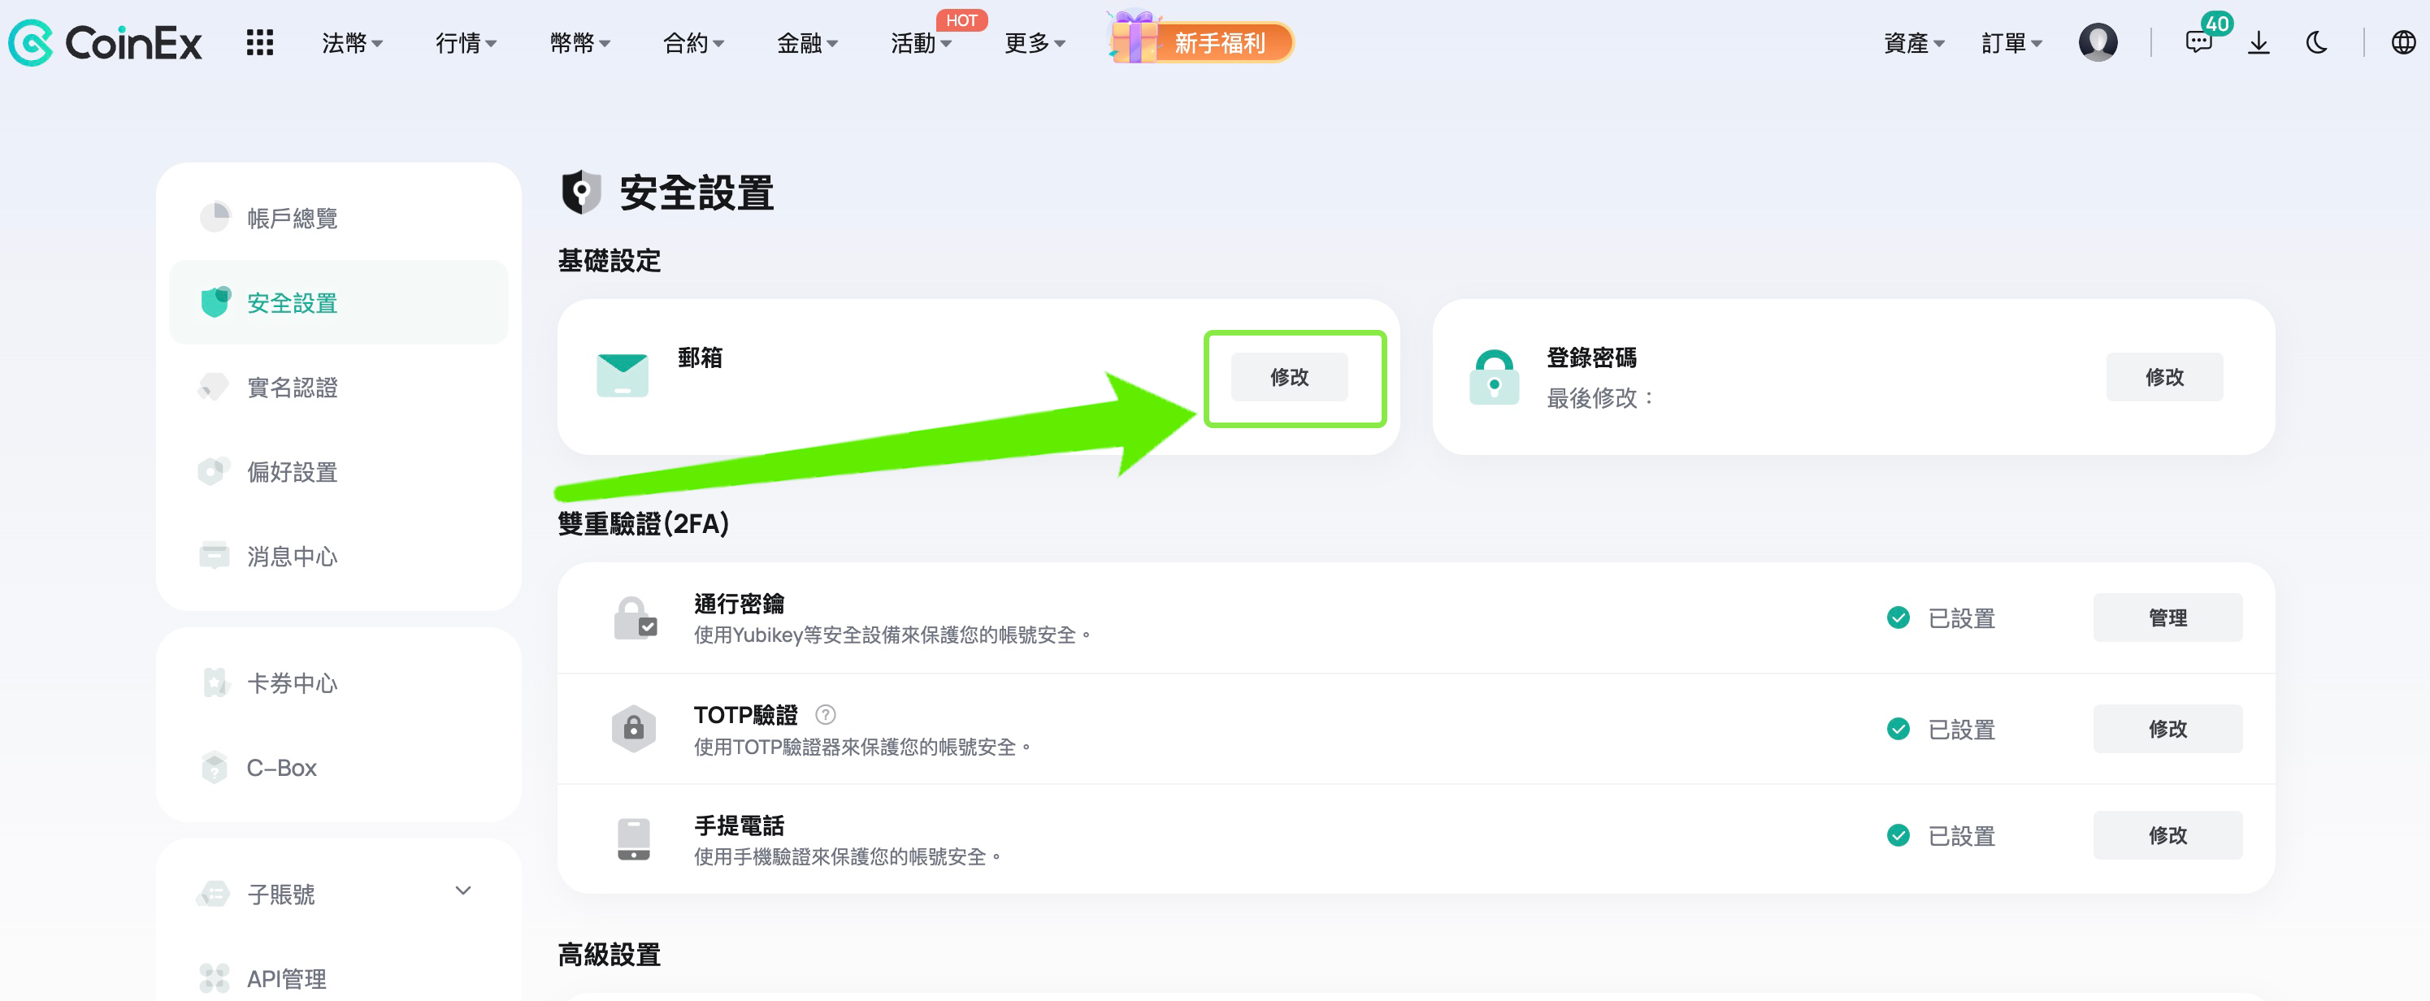Click the 實名認證 sidebar icon
The image size is (2430, 1001).
(x=214, y=387)
